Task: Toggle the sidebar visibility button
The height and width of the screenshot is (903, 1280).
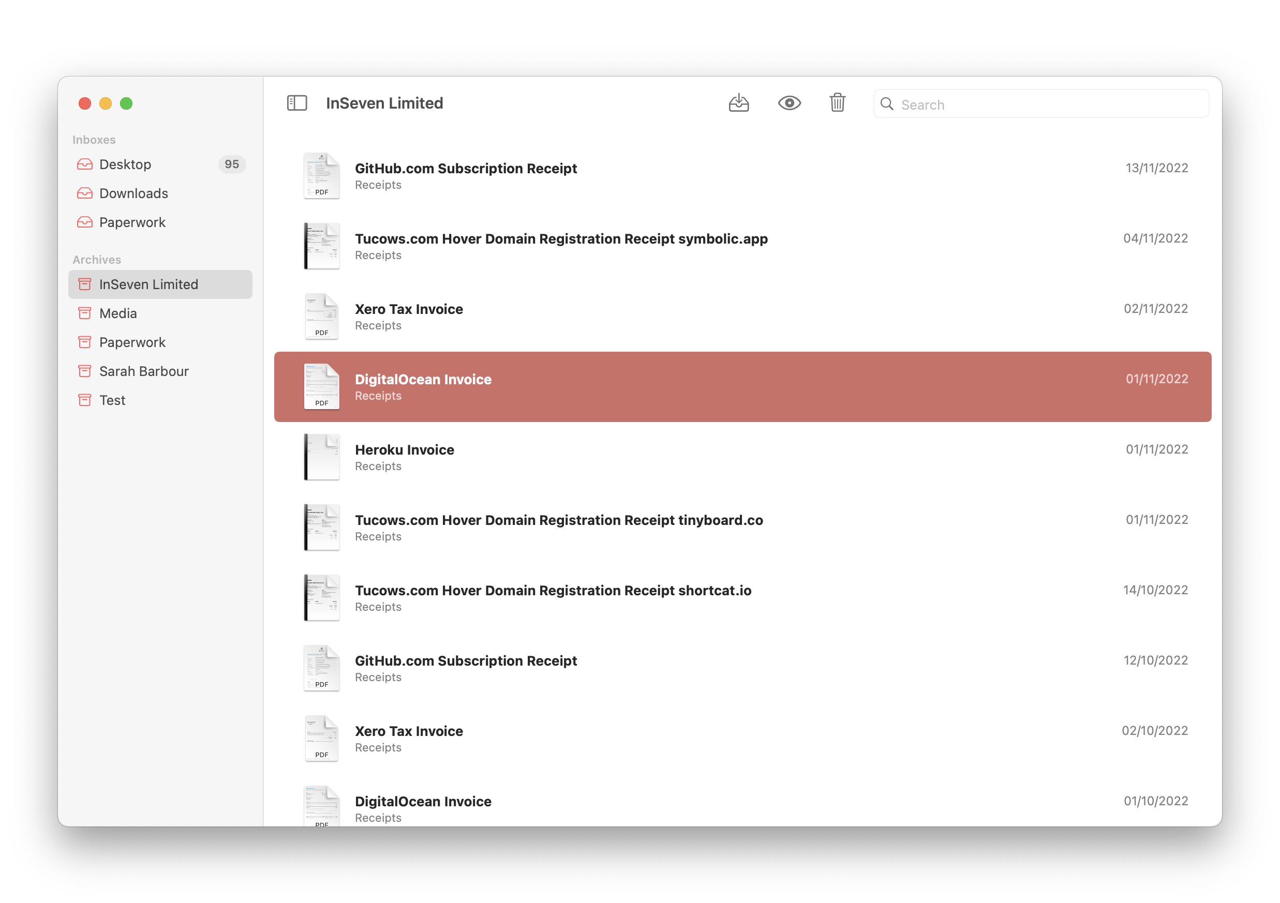Action: (x=296, y=103)
